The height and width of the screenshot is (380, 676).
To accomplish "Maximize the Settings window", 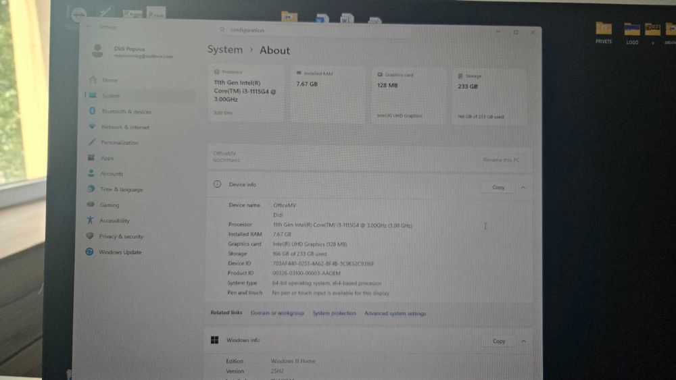I will click(516, 32).
